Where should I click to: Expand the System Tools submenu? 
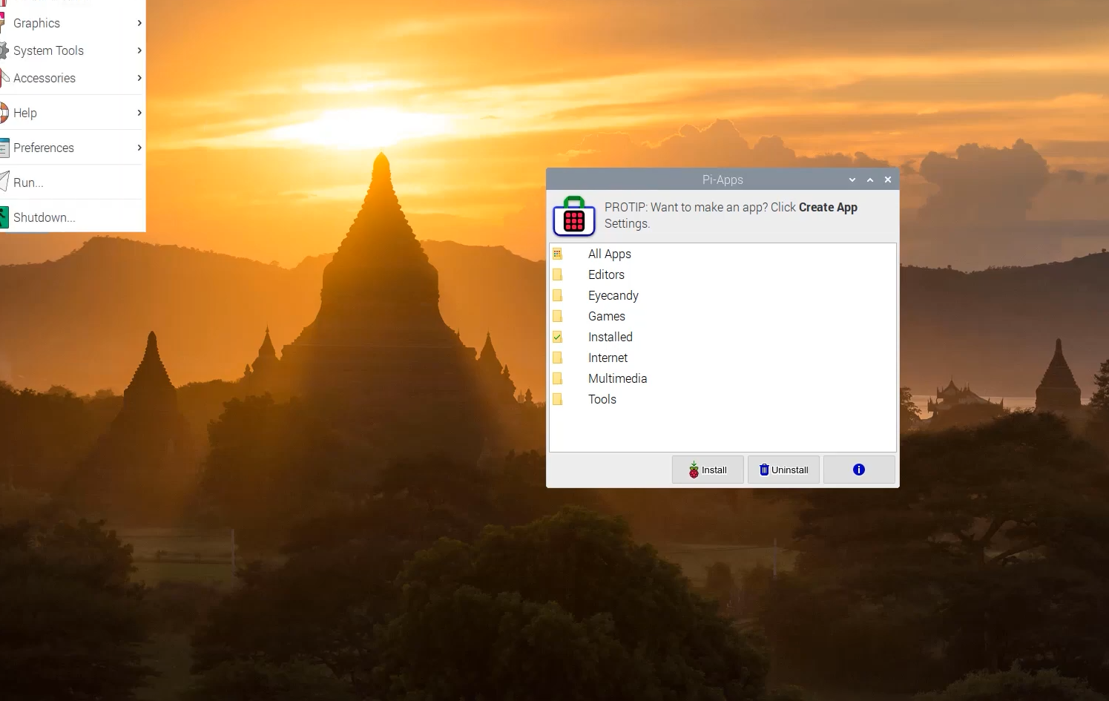click(x=138, y=50)
